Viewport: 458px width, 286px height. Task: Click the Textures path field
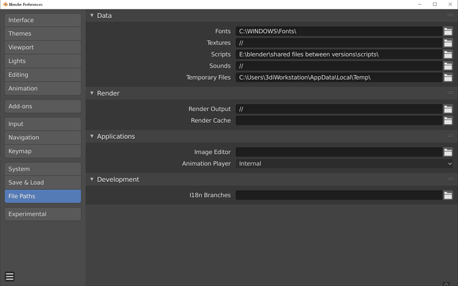click(x=339, y=43)
